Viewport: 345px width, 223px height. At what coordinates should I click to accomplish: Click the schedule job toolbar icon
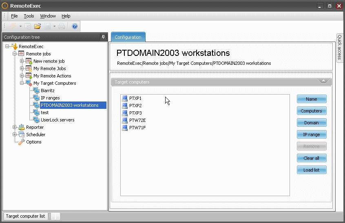[28, 26]
